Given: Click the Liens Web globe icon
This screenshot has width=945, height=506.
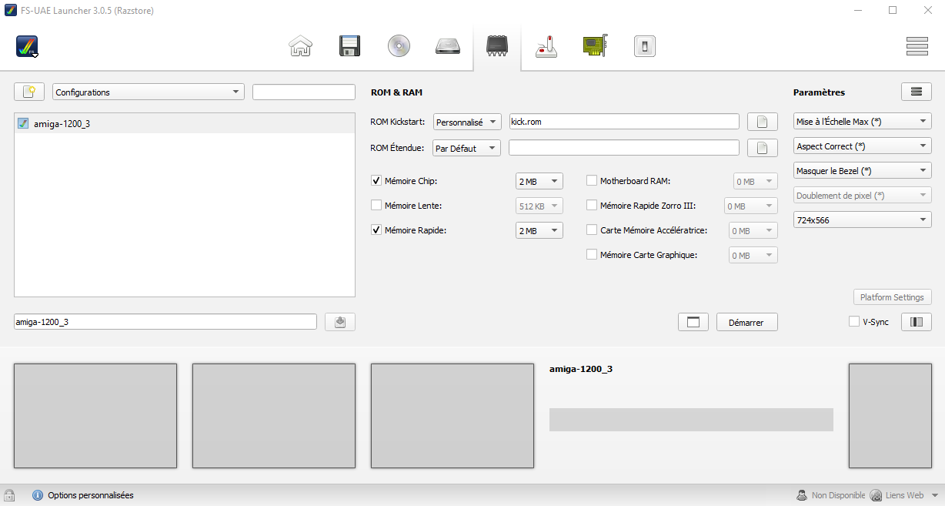Looking at the screenshot, I should point(875,495).
